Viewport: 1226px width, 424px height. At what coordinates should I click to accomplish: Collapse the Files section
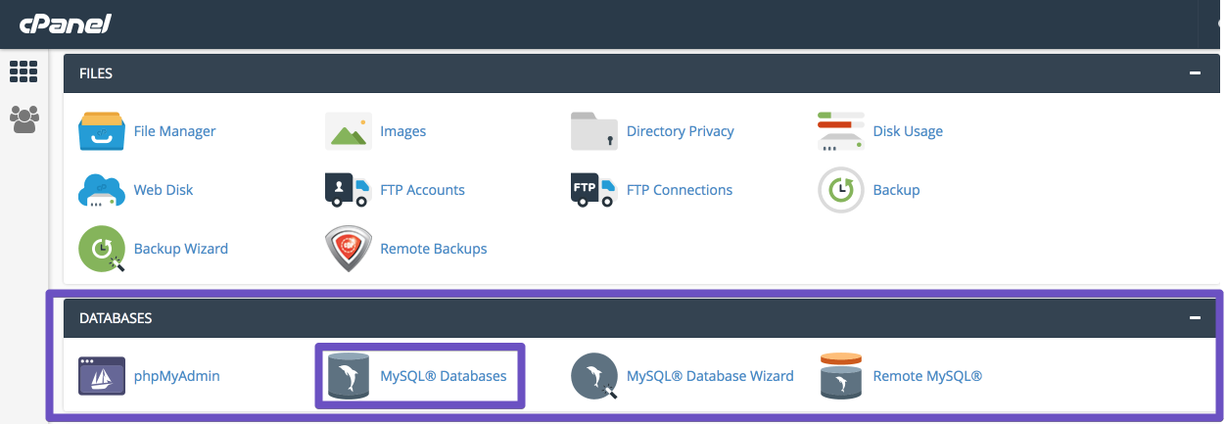[1194, 73]
